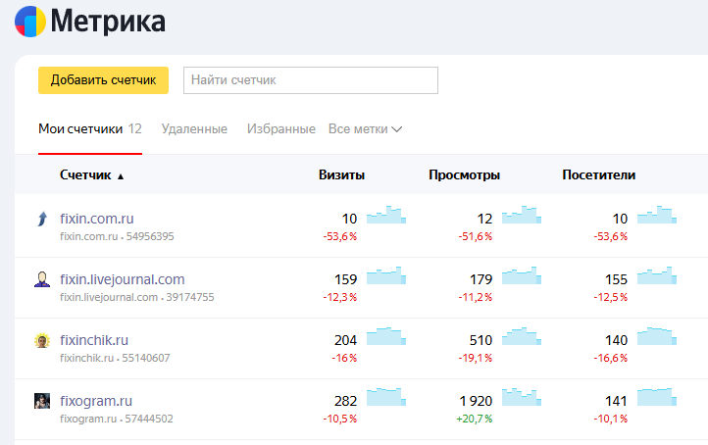Click the fixinchik.ru sun-face favicon
This screenshot has height=445, width=708.
pyautogui.click(x=42, y=340)
